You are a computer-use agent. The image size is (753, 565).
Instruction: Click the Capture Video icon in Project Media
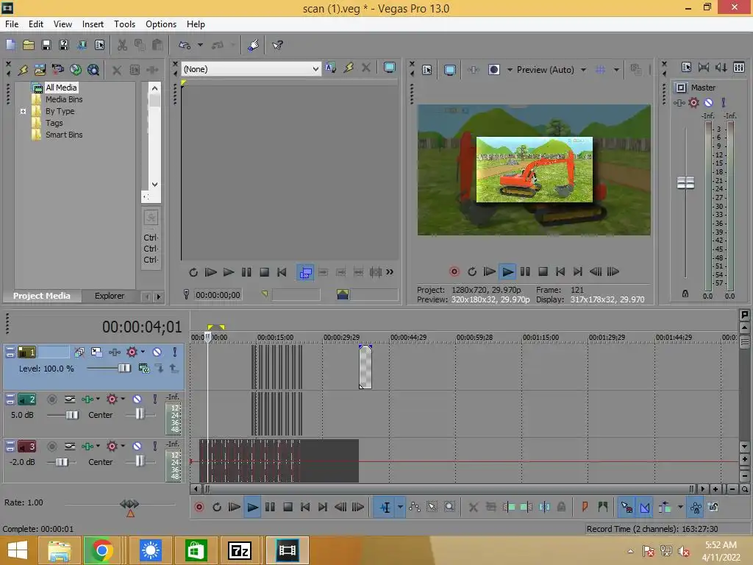[57, 70]
